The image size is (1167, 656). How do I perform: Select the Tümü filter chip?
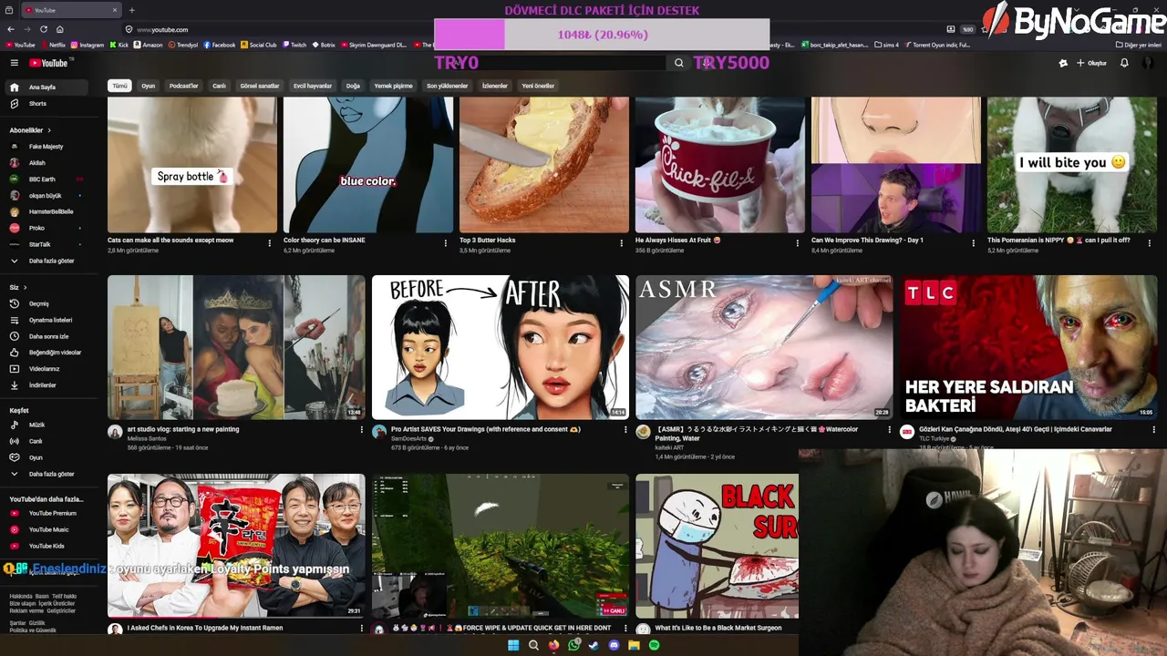119,86
